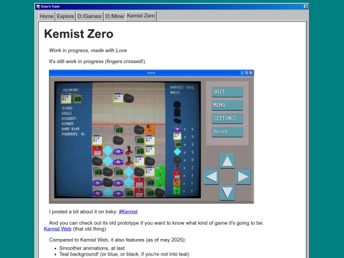Image resolution: width=344 pixels, height=258 pixels.
Task: Click the right arrow pad button
Action: [243, 177]
